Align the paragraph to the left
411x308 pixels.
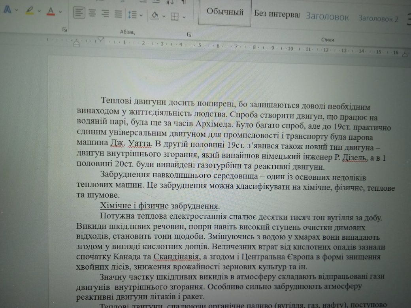[x=79, y=13]
